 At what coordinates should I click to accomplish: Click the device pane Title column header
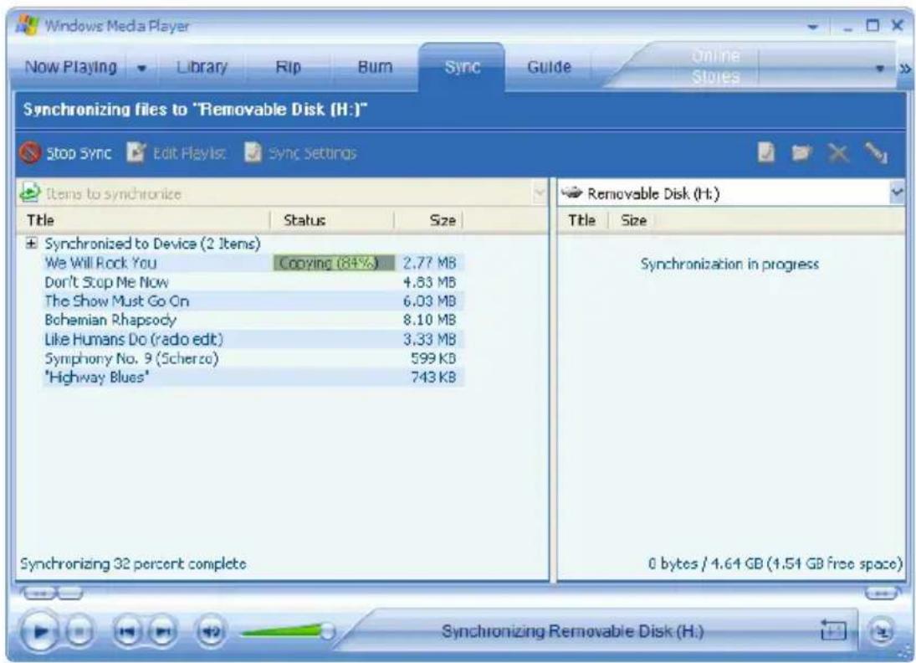click(x=582, y=220)
